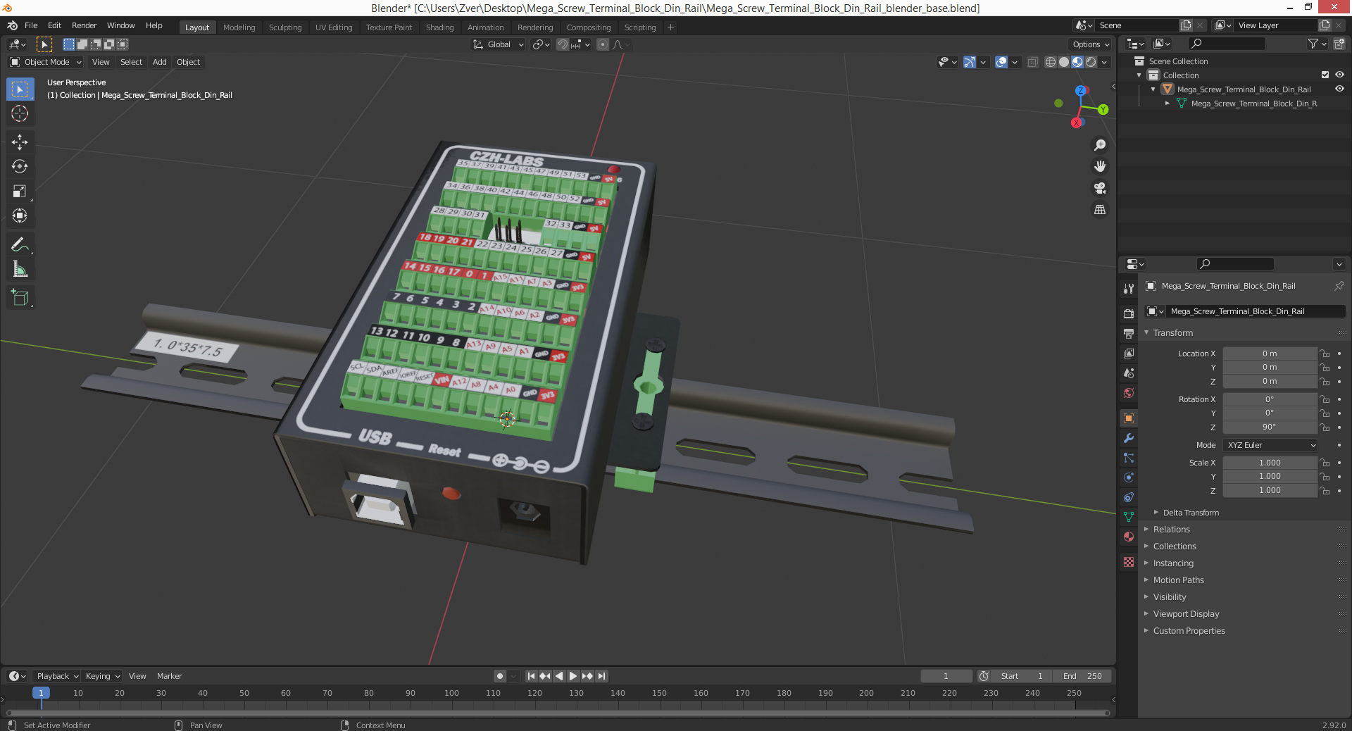Toggle Location X lock icon
1352x731 pixels.
click(1325, 354)
